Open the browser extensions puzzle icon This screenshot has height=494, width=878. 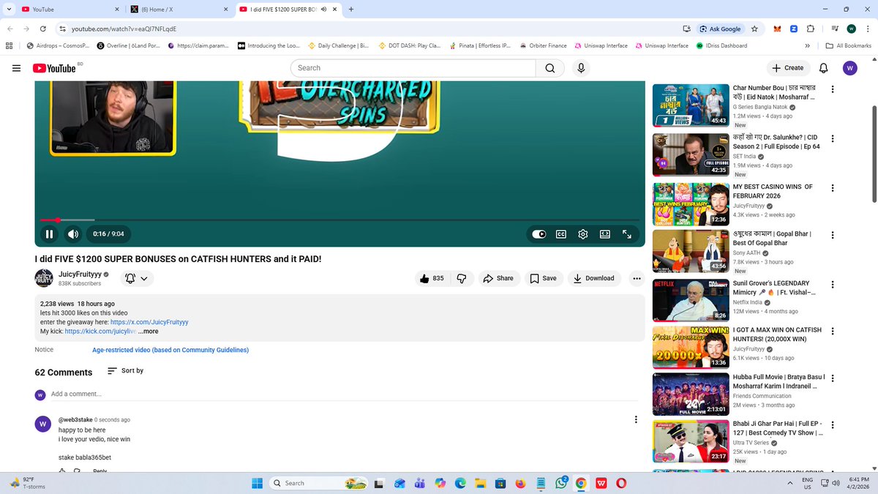[x=810, y=29]
